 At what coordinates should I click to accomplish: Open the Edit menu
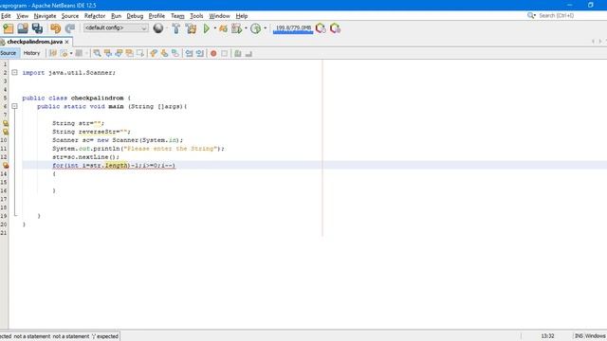pyautogui.click(x=6, y=16)
